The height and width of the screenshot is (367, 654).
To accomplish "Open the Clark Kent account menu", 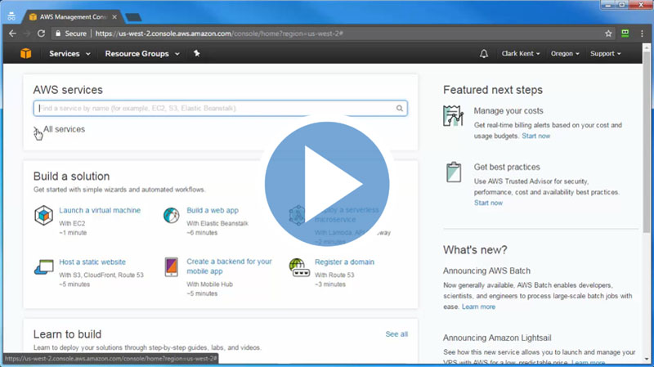I will coord(520,54).
